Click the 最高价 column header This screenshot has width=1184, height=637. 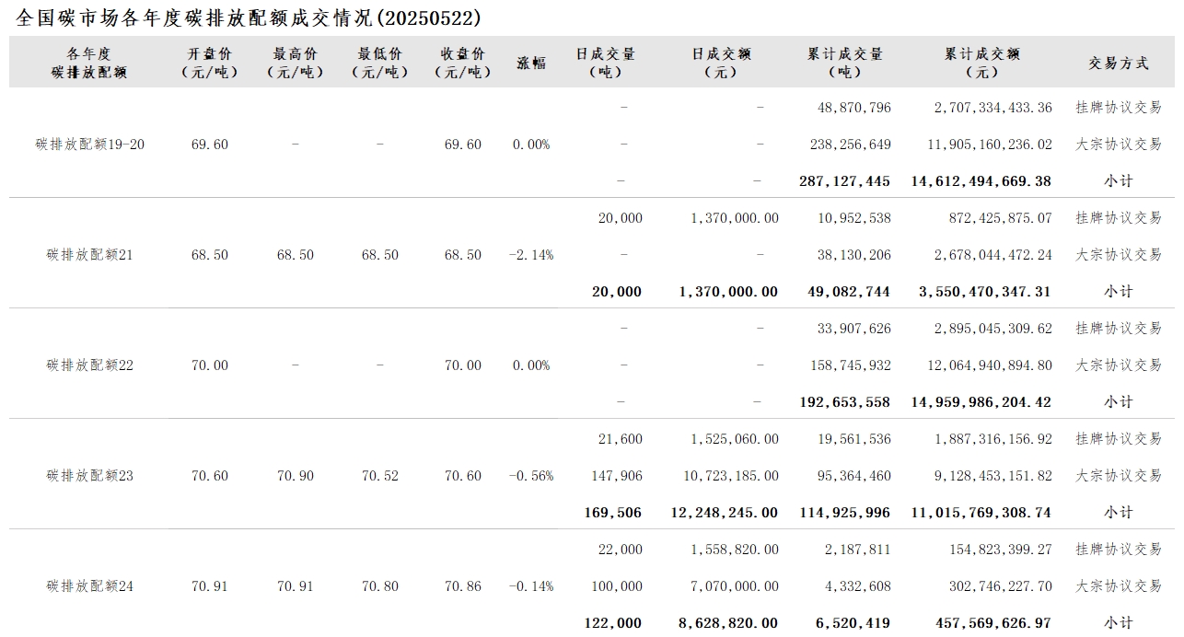coord(295,63)
